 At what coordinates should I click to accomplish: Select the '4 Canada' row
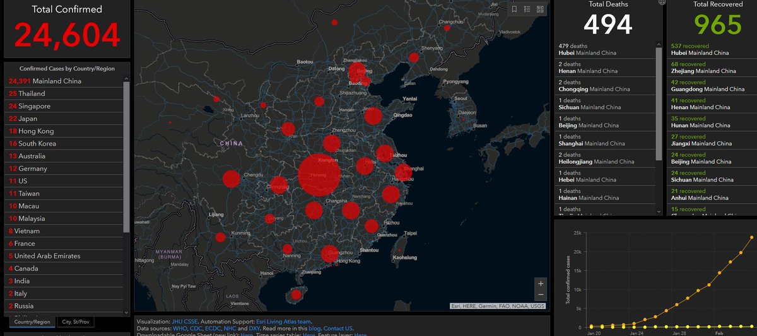point(64,269)
